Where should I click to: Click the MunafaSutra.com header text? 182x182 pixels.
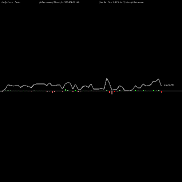134,2
